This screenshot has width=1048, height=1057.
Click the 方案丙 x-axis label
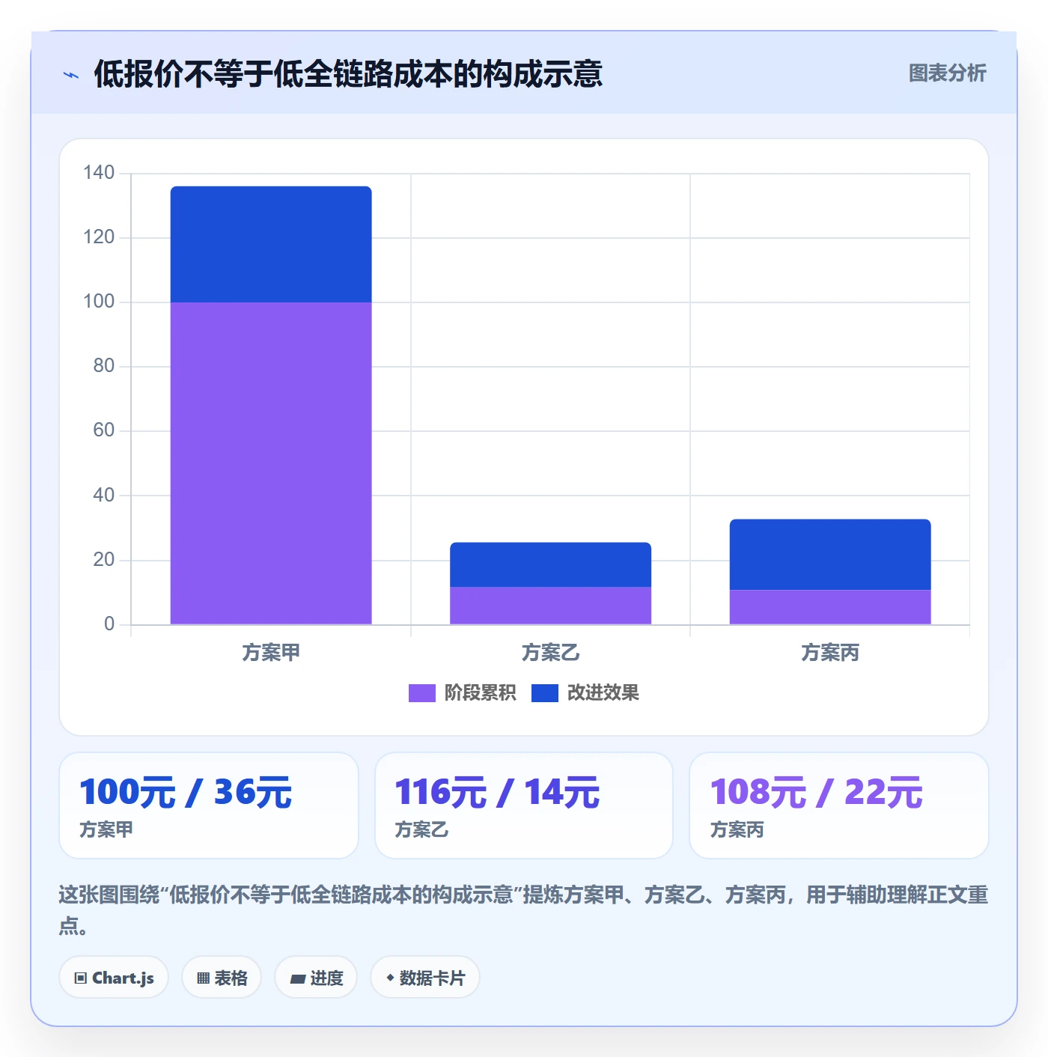tap(830, 653)
